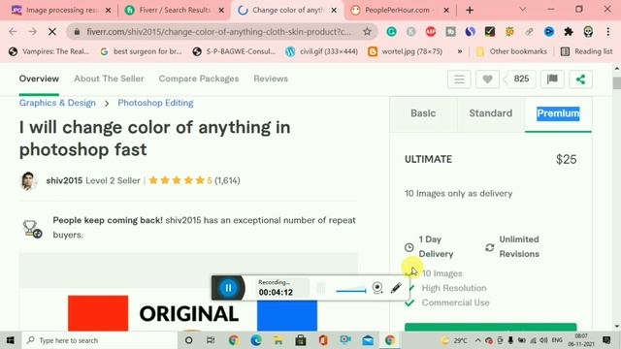This screenshot has width=621, height=349.
Task: Select the Overview section tab
Action: pos(39,79)
